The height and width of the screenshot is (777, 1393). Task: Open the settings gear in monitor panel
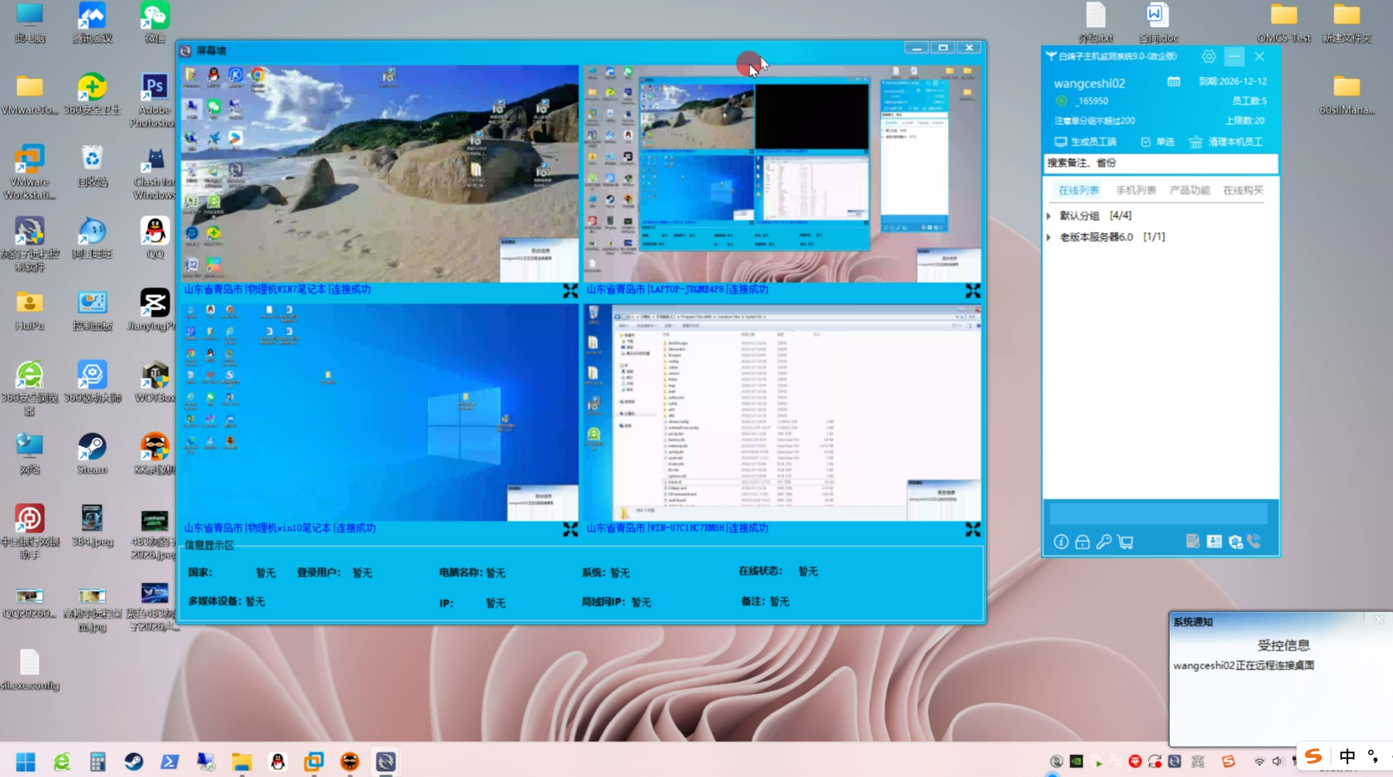(1208, 57)
